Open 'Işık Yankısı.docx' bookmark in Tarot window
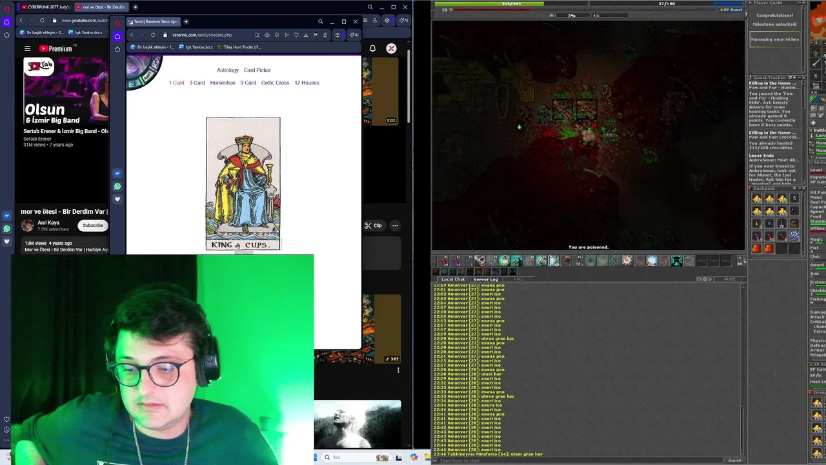 pyautogui.click(x=196, y=47)
